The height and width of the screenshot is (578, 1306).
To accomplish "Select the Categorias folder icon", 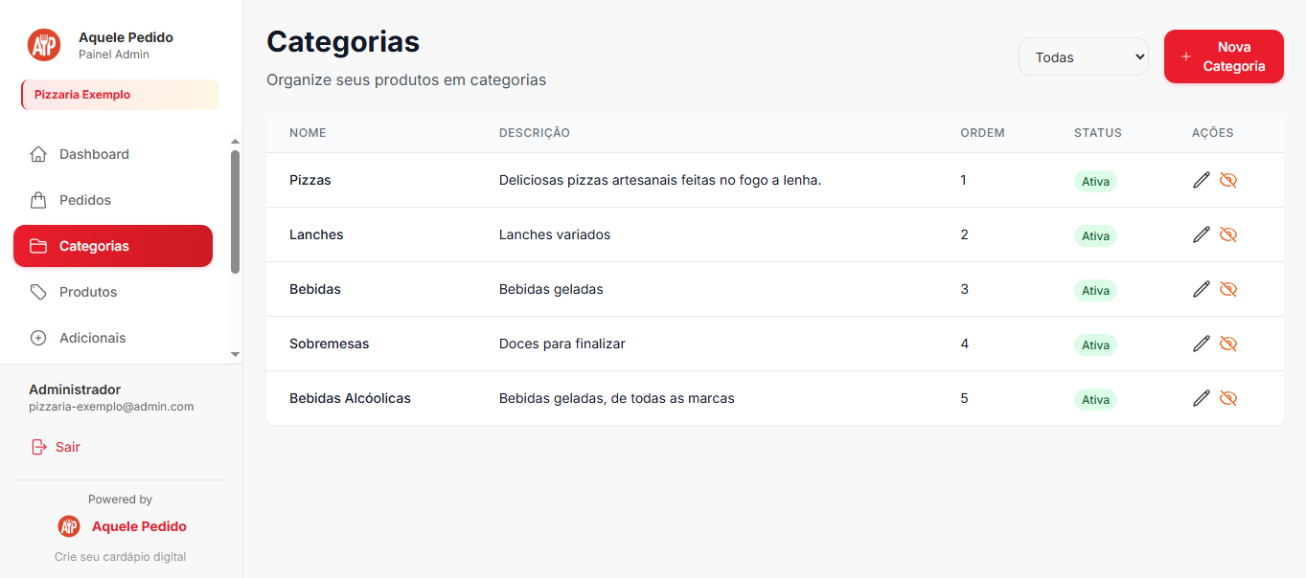I will [38, 245].
